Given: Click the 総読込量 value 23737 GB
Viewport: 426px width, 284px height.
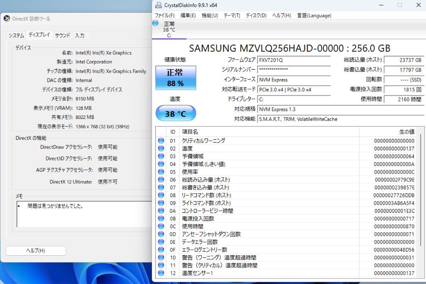Looking at the screenshot, I should pos(404,60).
